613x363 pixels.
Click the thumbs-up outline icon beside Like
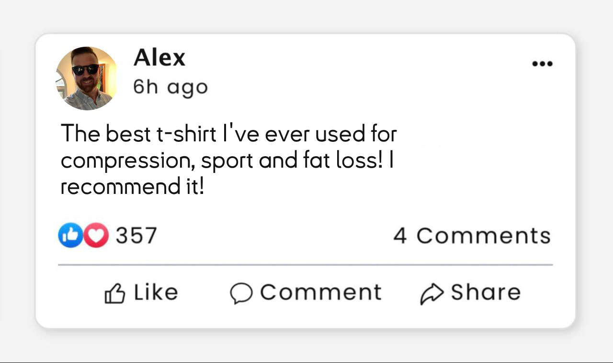tap(114, 293)
